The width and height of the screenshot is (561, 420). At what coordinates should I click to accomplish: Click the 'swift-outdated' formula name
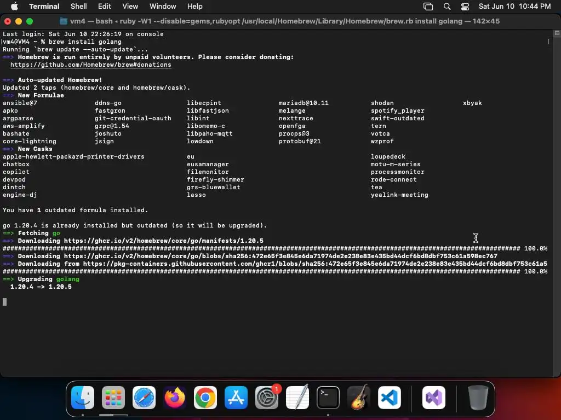click(398, 118)
